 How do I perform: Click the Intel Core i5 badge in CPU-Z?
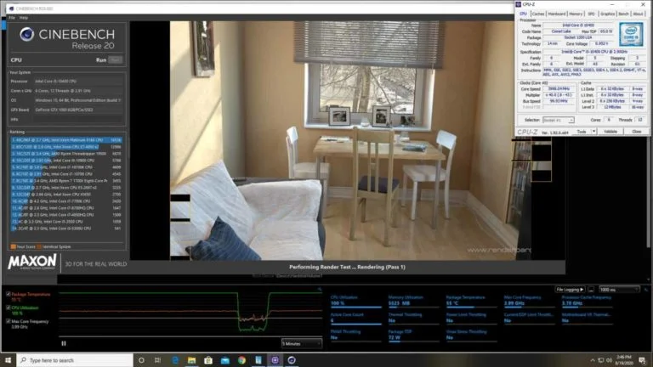point(631,34)
